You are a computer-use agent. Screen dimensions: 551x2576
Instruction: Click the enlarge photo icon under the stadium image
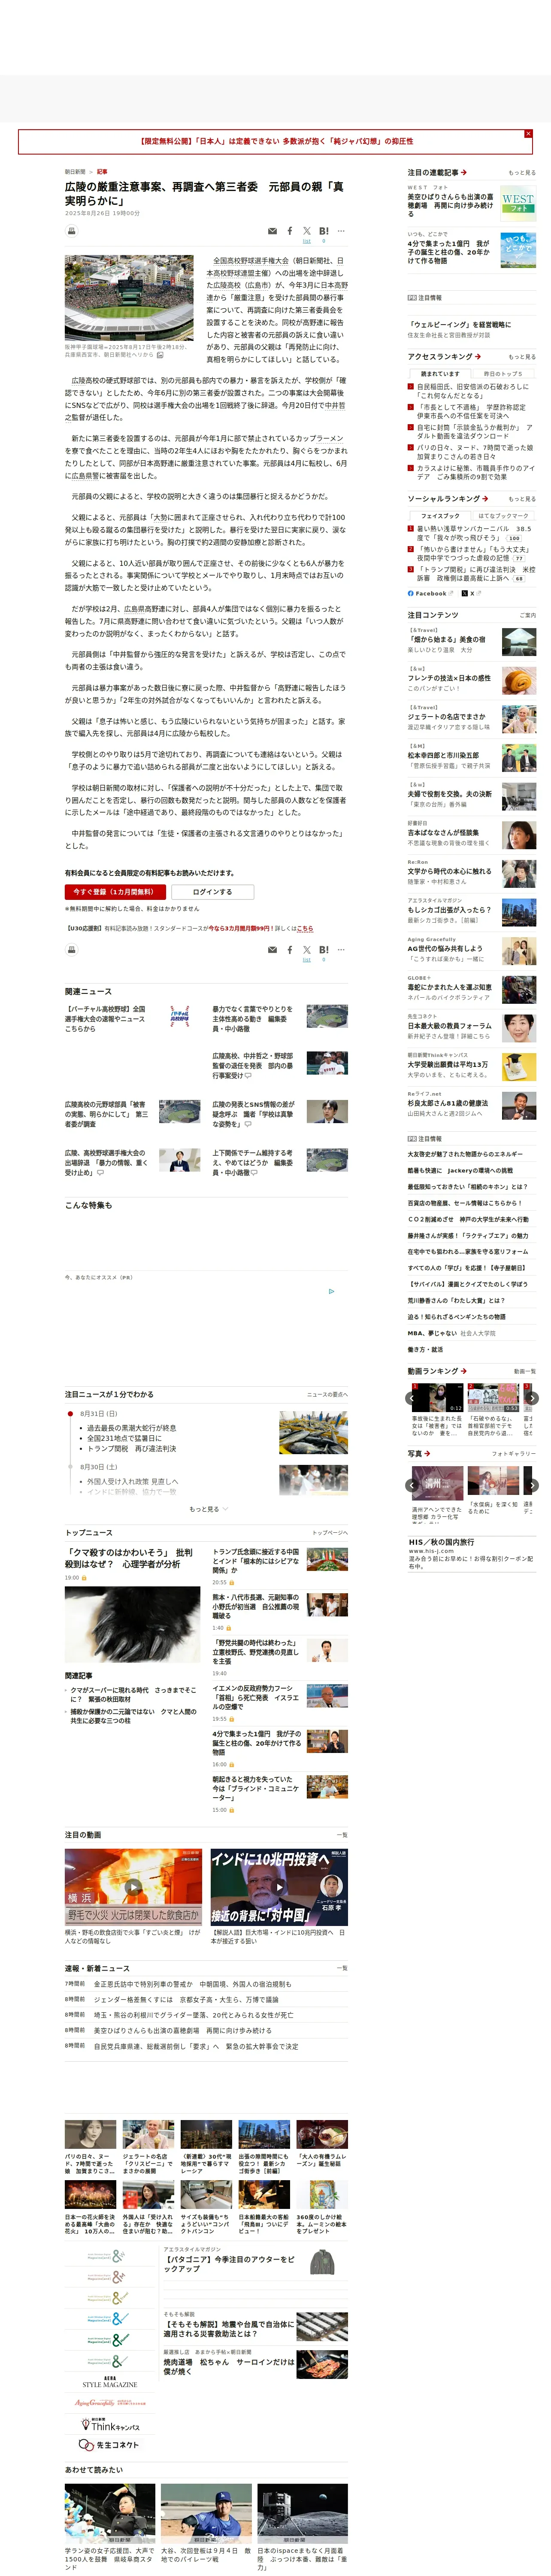click(160, 355)
